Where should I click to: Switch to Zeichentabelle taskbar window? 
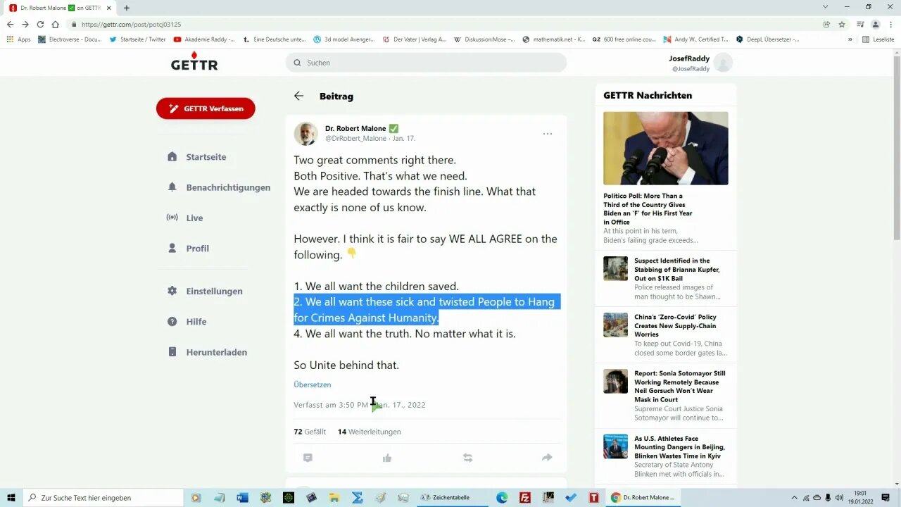tap(452, 498)
